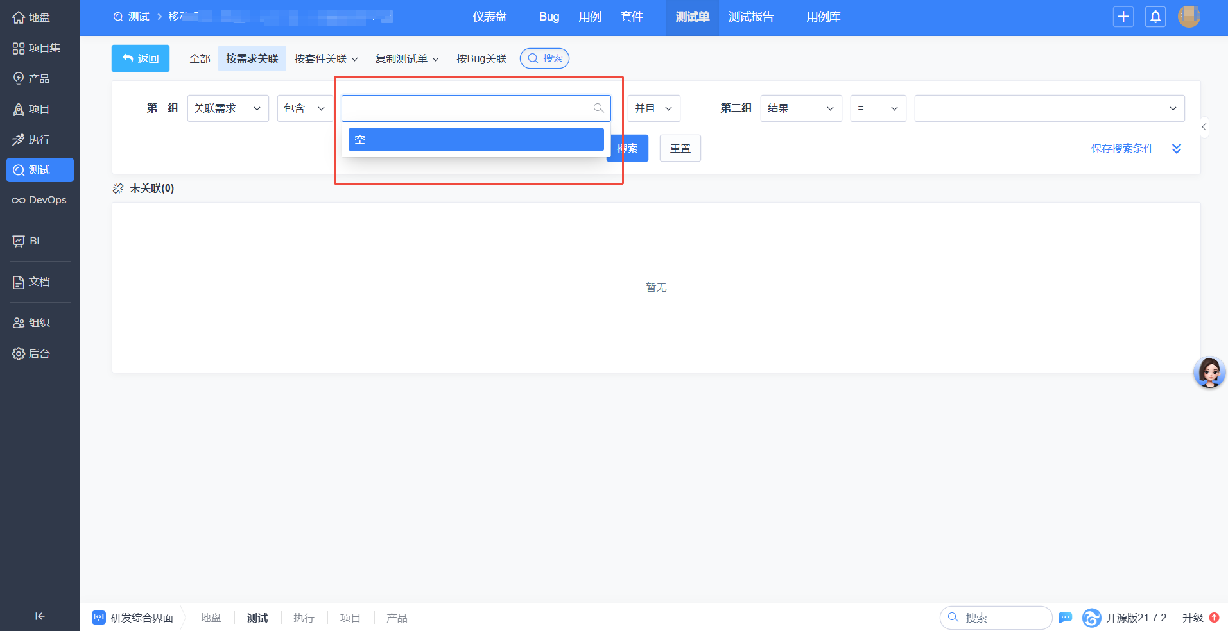
Task: Open the DevOps section in sidebar
Action: click(40, 200)
